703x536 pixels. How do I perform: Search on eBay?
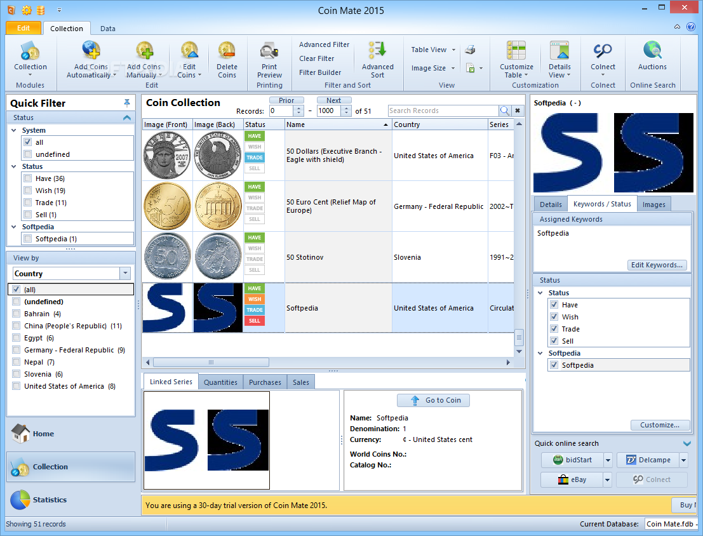572,479
